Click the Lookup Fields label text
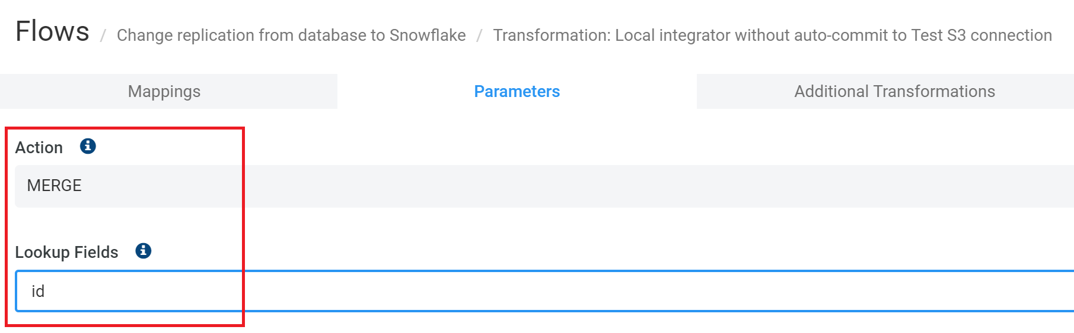This screenshot has width=1074, height=333. coord(66,252)
